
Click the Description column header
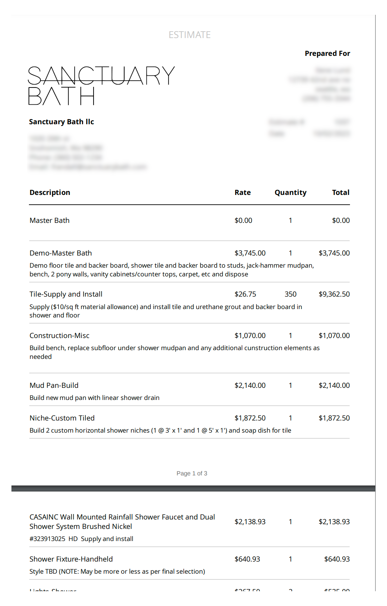tap(50, 193)
